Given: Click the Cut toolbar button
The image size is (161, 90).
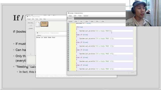Looking at the screenshot, I should [x=81, y=21].
